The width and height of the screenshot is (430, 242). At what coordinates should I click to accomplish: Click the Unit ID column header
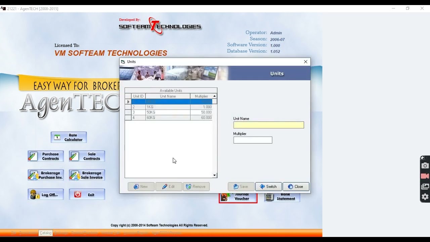click(138, 96)
